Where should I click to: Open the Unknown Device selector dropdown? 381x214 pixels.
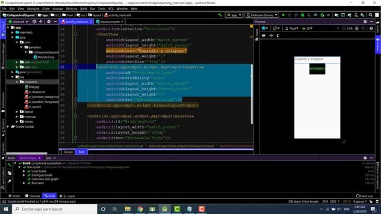[262, 15]
